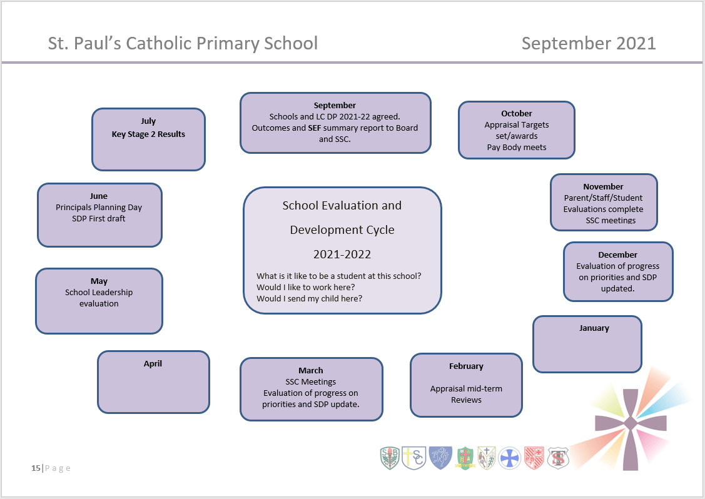Click 'Appraisal Targets' text in October box
The height and width of the screenshot is (499, 705).
pyautogui.click(x=516, y=124)
